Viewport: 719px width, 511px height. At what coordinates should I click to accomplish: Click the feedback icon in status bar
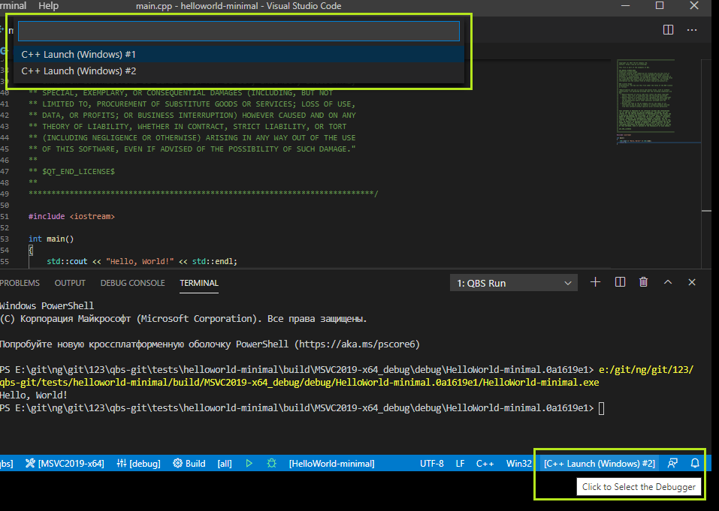click(x=672, y=464)
